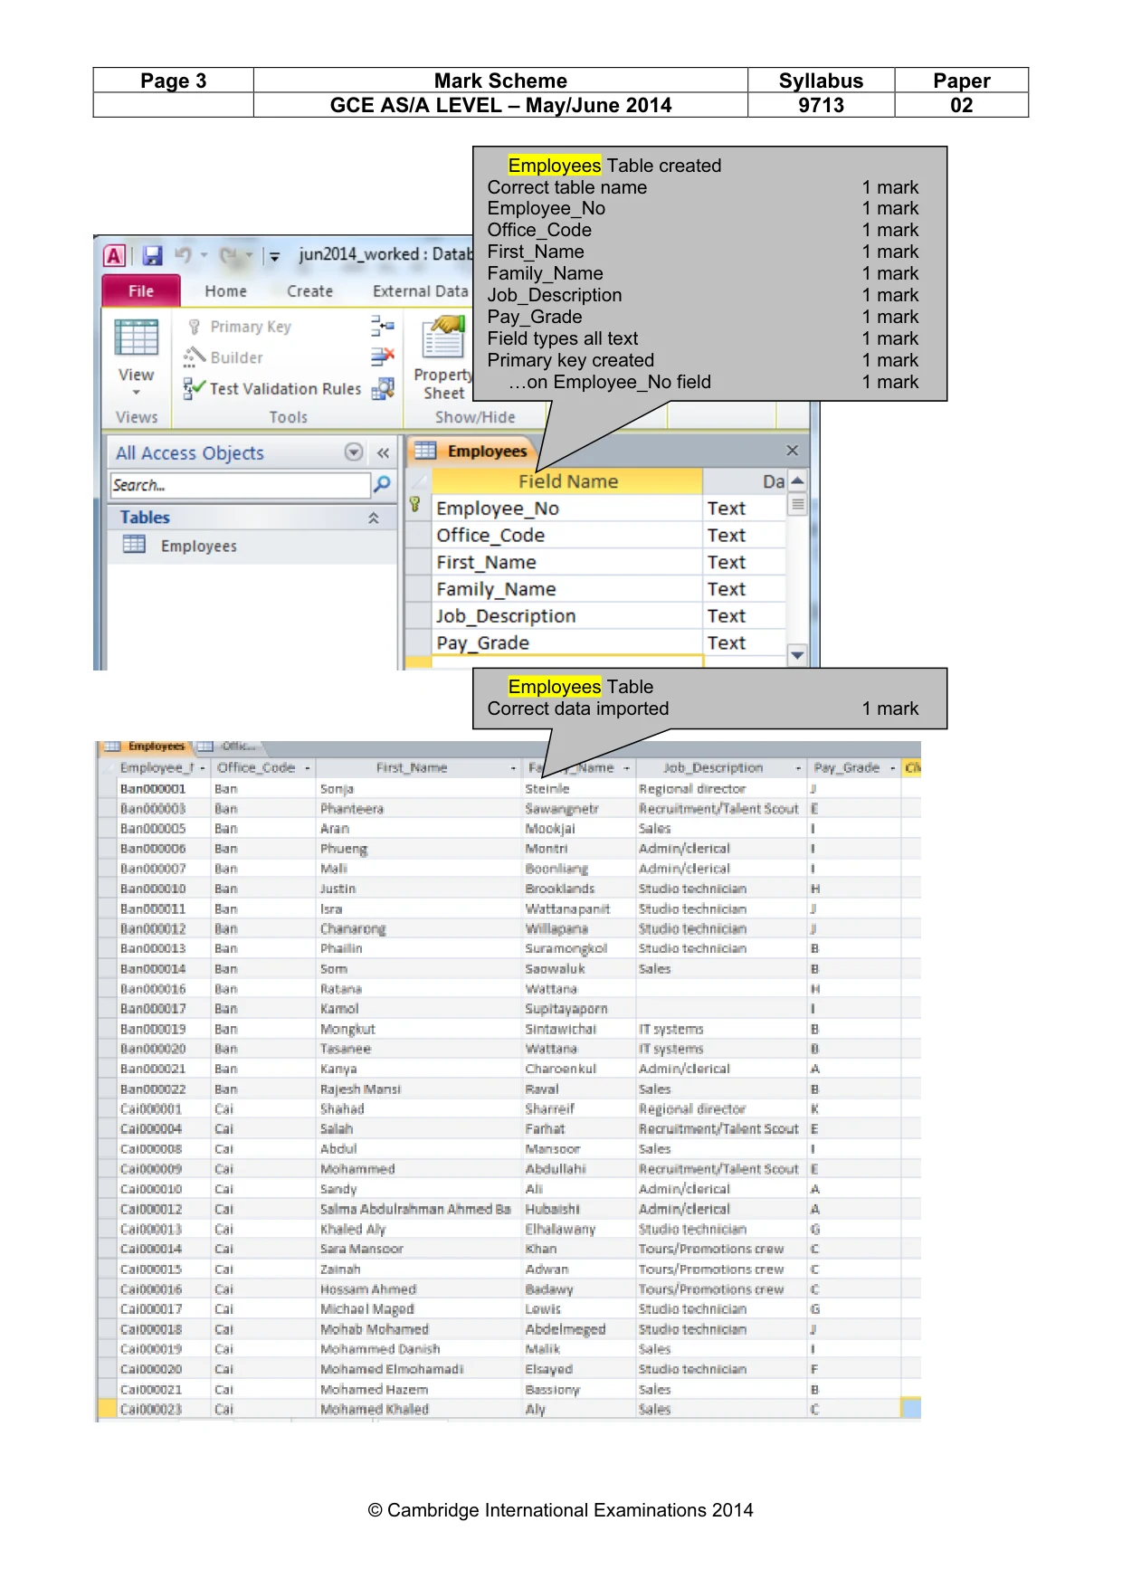
Task: Close the Employees design tab with X
Action: [793, 451]
